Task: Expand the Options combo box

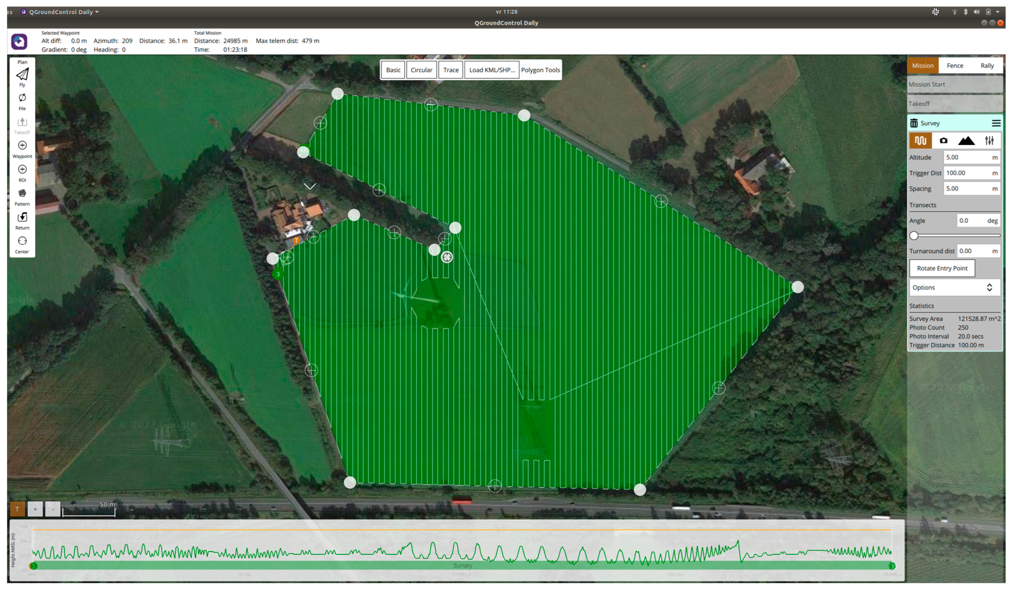Action: 955,287
